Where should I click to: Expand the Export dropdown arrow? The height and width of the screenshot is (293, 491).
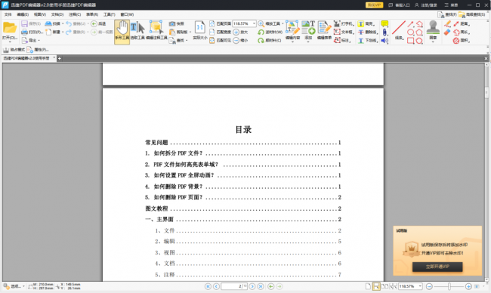click(x=39, y=40)
